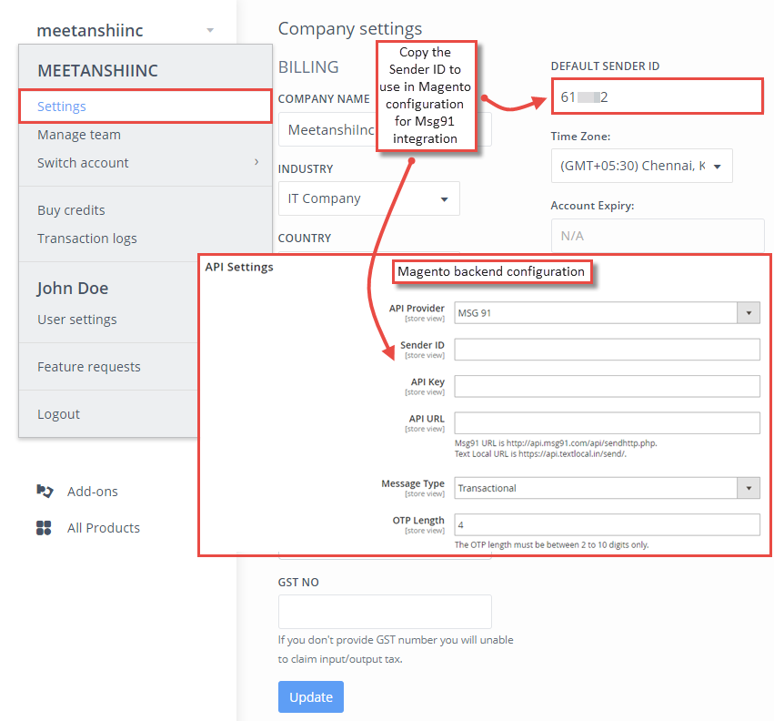Click the Sender ID input field
The height and width of the screenshot is (721, 774).
point(607,350)
